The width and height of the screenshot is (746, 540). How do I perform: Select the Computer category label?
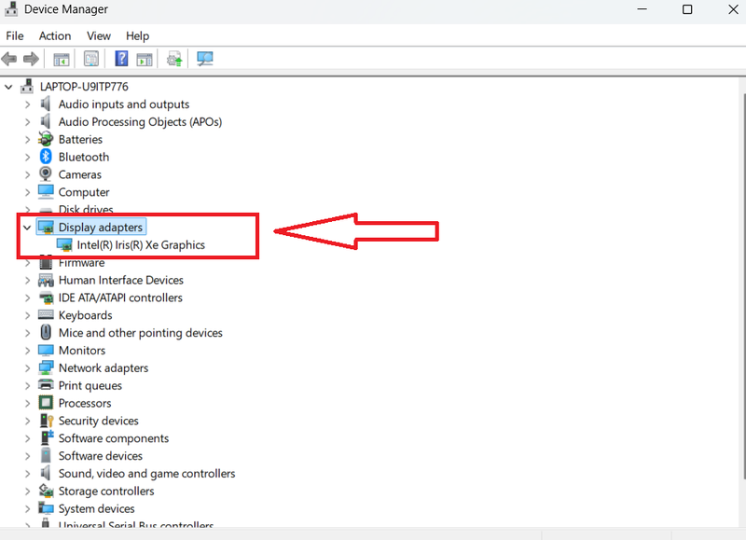tap(84, 192)
